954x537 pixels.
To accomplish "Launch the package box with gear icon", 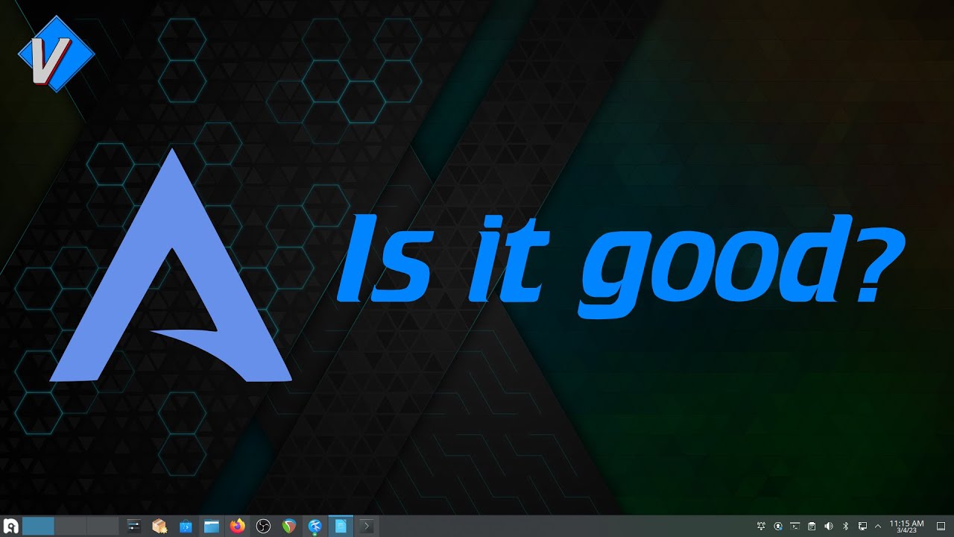I will (159, 527).
